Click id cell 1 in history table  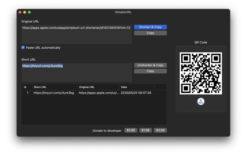(27, 93)
